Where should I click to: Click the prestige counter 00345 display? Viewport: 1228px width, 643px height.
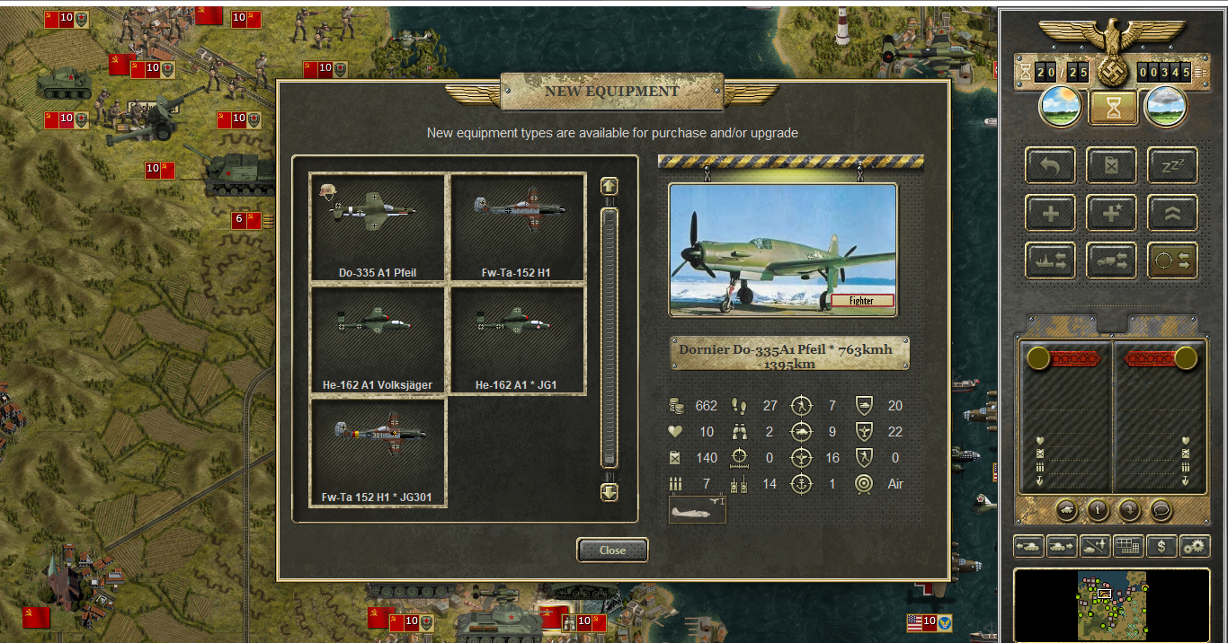[1165, 72]
